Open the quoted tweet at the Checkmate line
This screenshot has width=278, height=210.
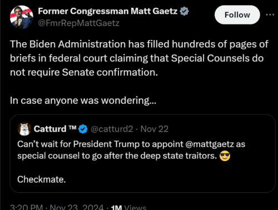(42, 179)
